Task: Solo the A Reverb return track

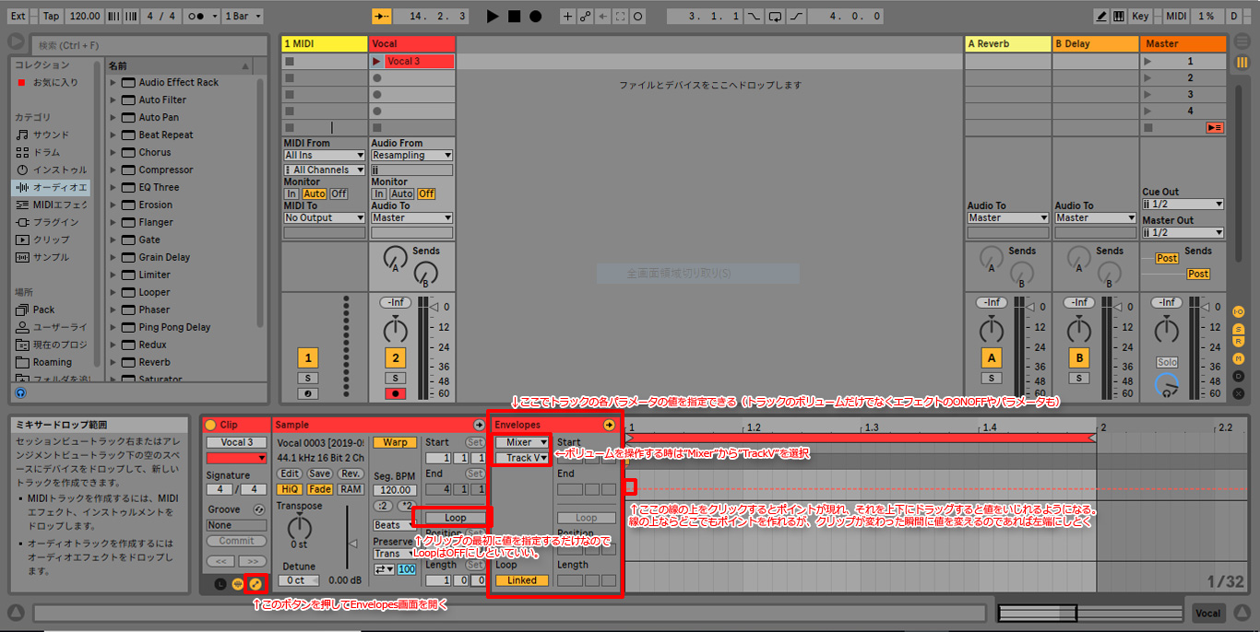Action: pyautogui.click(x=991, y=378)
